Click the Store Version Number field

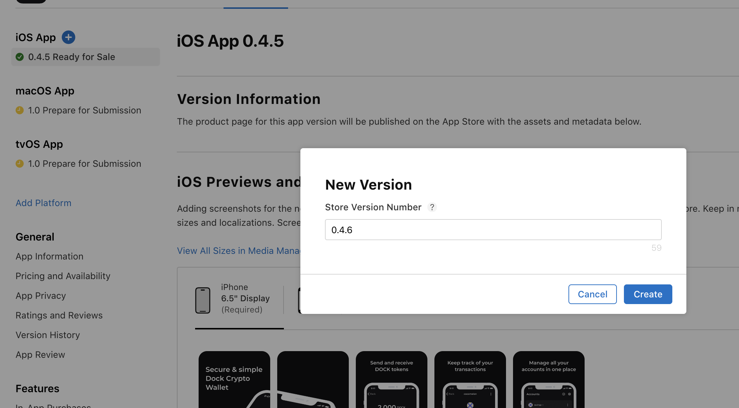point(493,230)
